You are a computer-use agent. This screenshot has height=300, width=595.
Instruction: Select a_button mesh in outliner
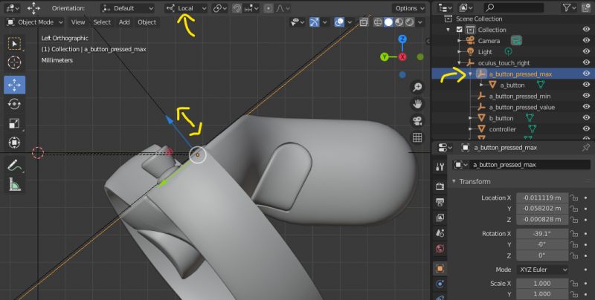[512, 85]
